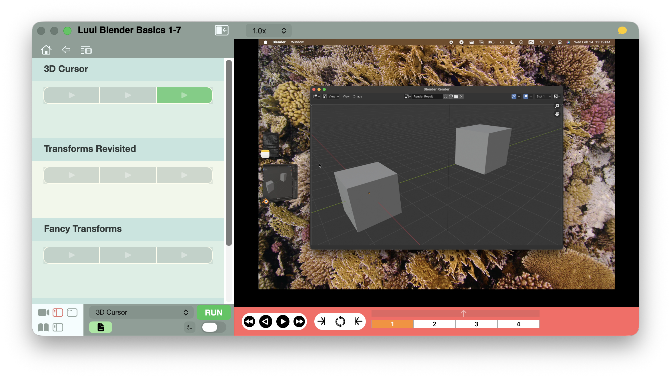Viewport: 671px width, 378px height.
Task: Open the 1.0x playback speed dropdown
Action: point(269,31)
